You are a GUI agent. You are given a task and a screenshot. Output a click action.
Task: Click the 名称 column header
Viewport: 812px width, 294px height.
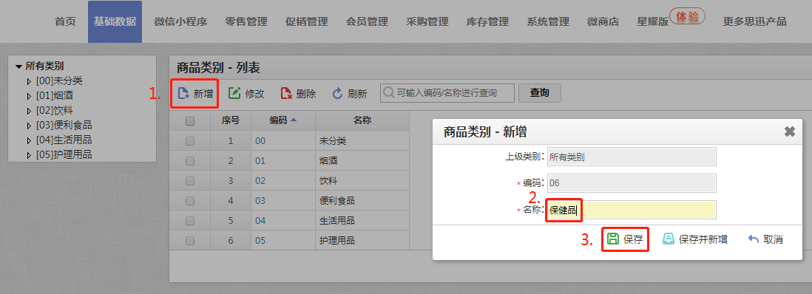(362, 120)
